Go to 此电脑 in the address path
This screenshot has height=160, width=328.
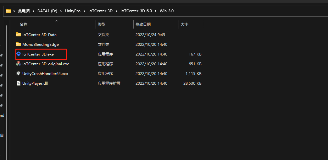[x=24, y=11]
